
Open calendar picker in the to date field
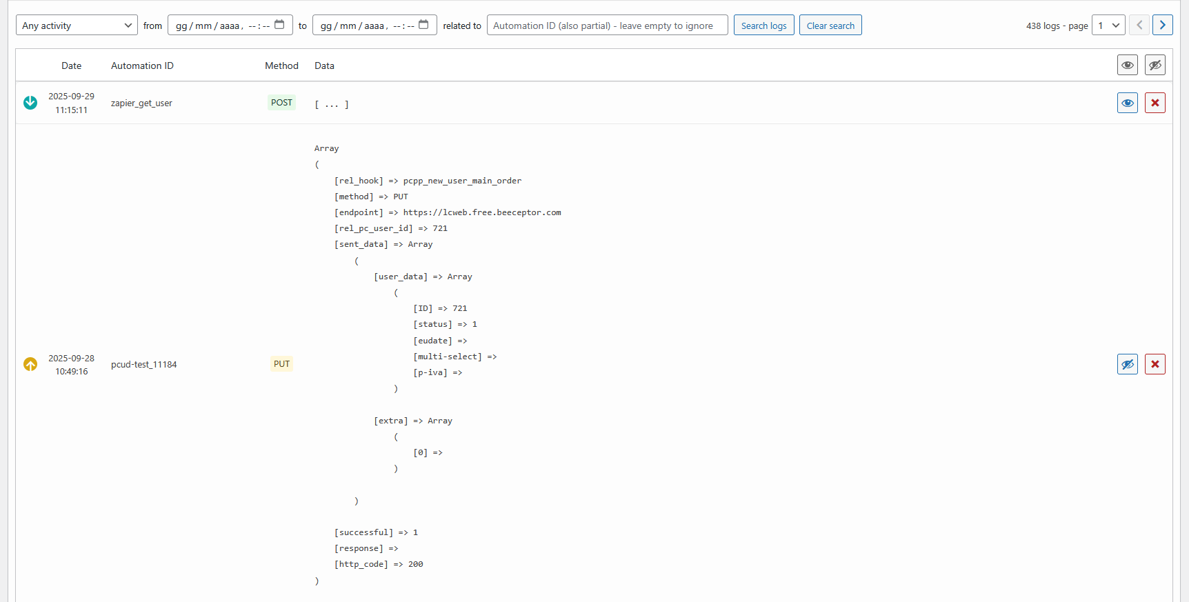click(423, 26)
